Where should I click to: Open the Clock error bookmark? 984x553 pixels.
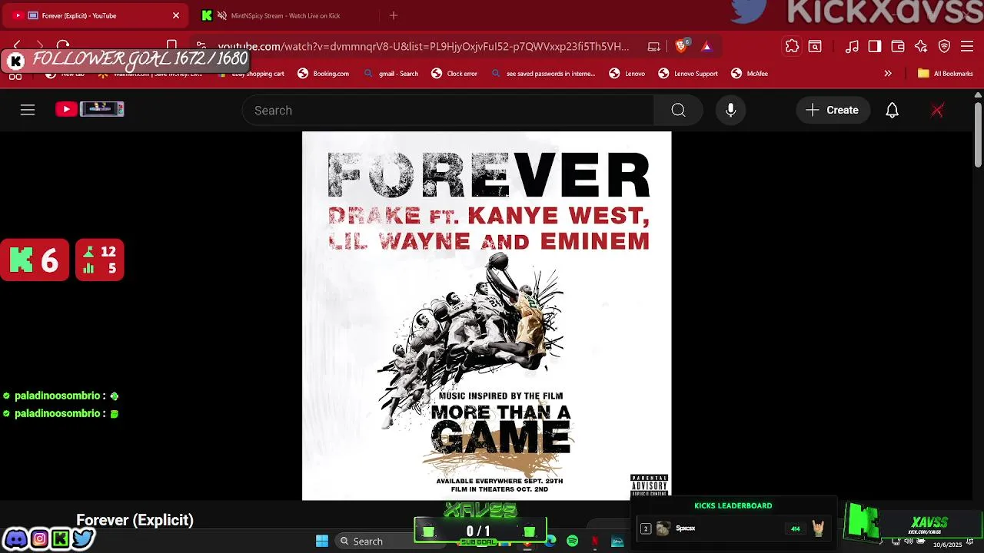454,74
